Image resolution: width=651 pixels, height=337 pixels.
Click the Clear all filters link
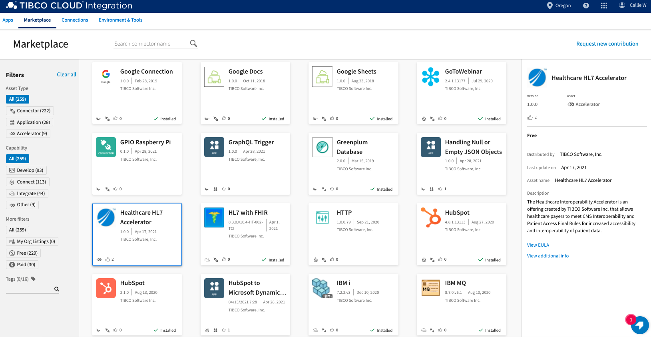66,74
